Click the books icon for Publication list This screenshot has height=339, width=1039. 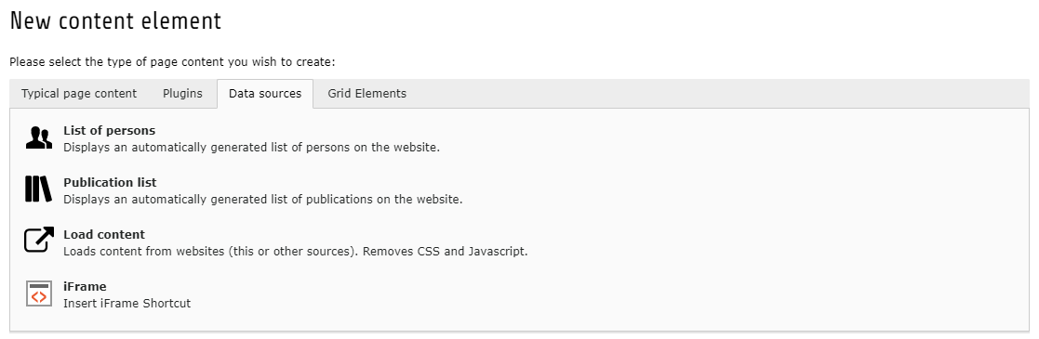(38, 189)
